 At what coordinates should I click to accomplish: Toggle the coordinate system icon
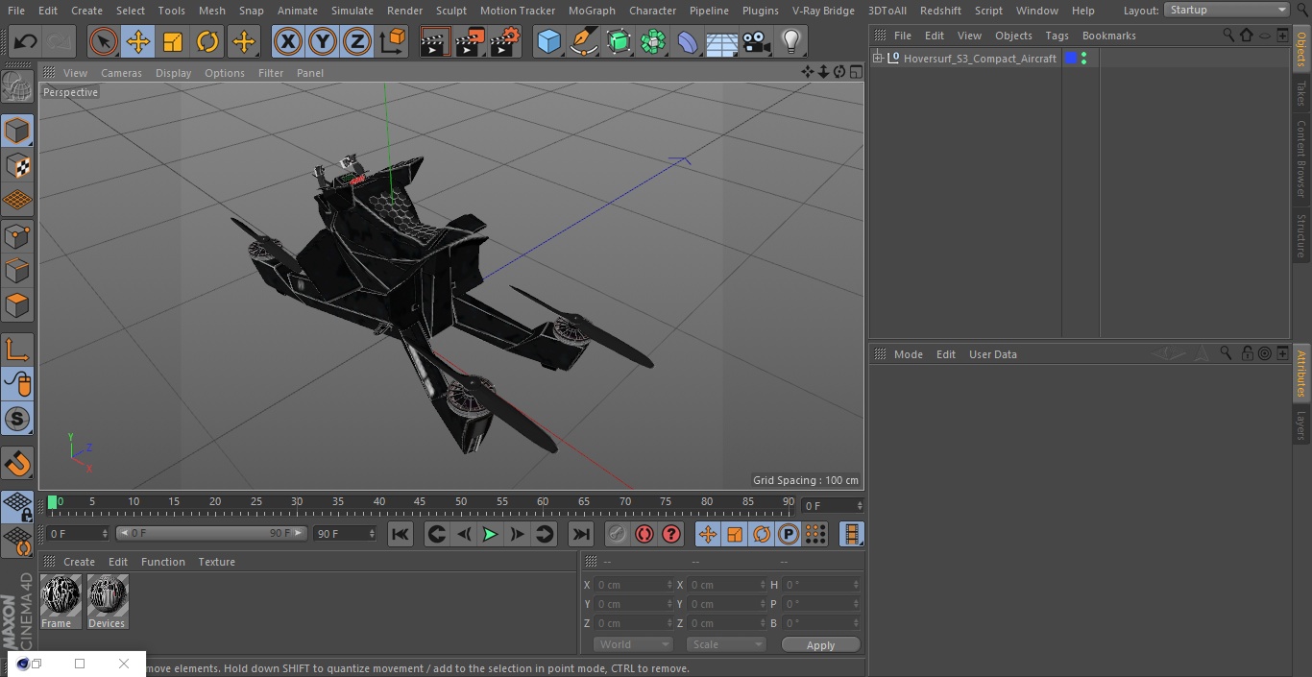pyautogui.click(x=393, y=41)
